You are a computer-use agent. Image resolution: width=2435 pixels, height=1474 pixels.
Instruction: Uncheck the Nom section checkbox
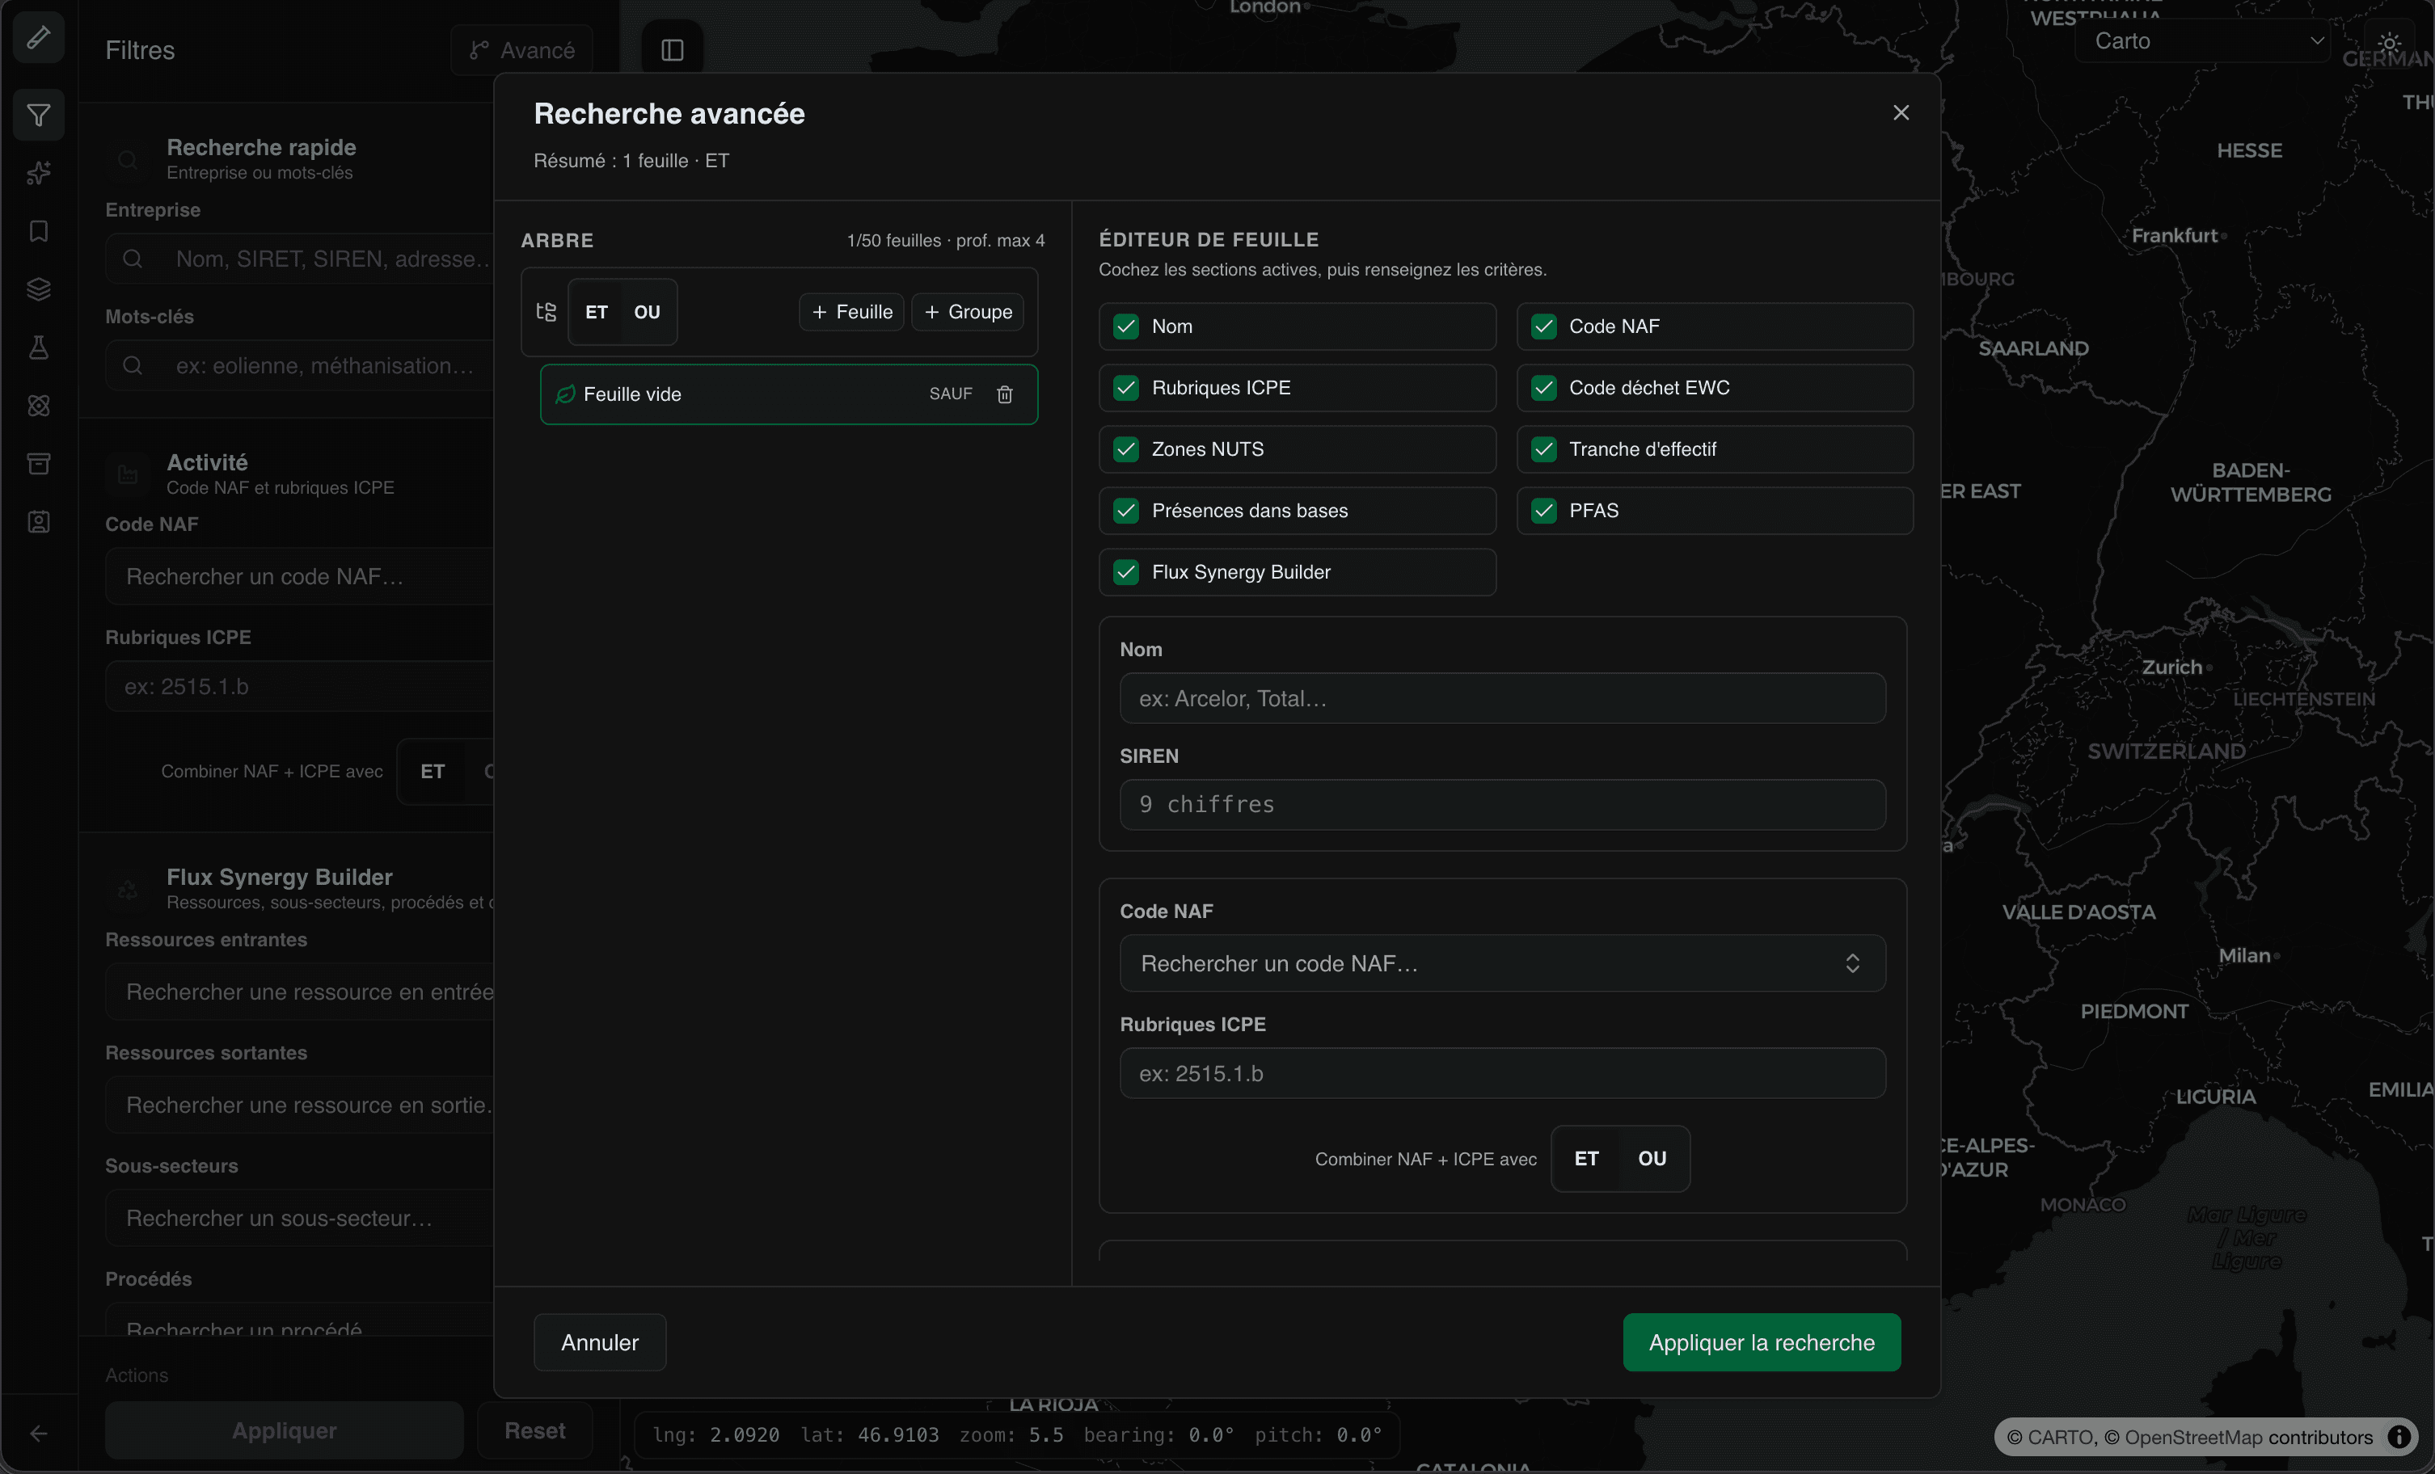coord(1125,326)
